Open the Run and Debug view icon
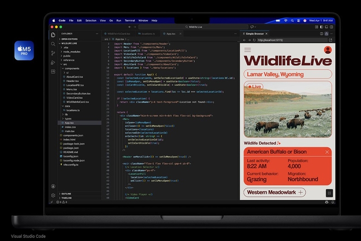The width and height of the screenshot is (361, 241). coord(53,62)
